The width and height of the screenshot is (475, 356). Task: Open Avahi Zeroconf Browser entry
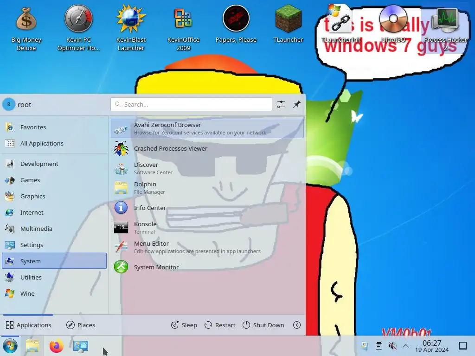click(207, 128)
